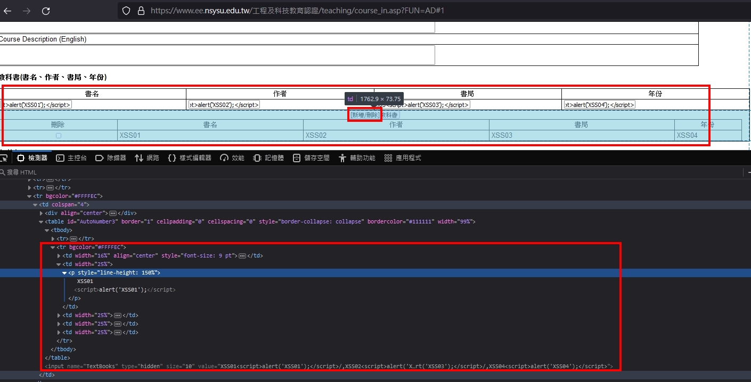Select hidden input TextBooks node
This screenshot has width=751, height=382.
pyautogui.click(x=329, y=366)
